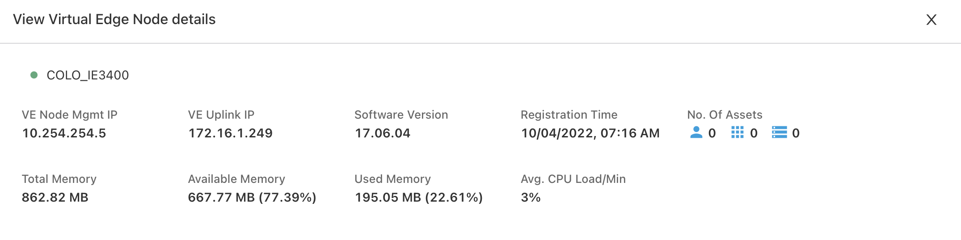Click the user assets person icon

click(x=696, y=132)
